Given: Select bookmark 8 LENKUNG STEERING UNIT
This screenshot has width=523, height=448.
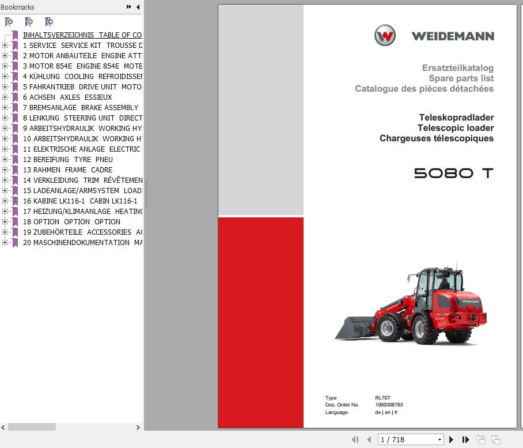Looking at the screenshot, I should click(x=82, y=118).
